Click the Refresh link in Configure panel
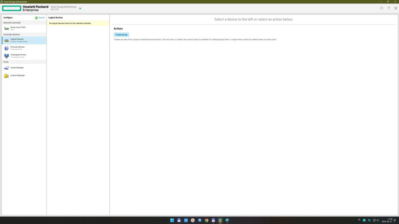This screenshot has height=224, width=399. [x=42, y=18]
